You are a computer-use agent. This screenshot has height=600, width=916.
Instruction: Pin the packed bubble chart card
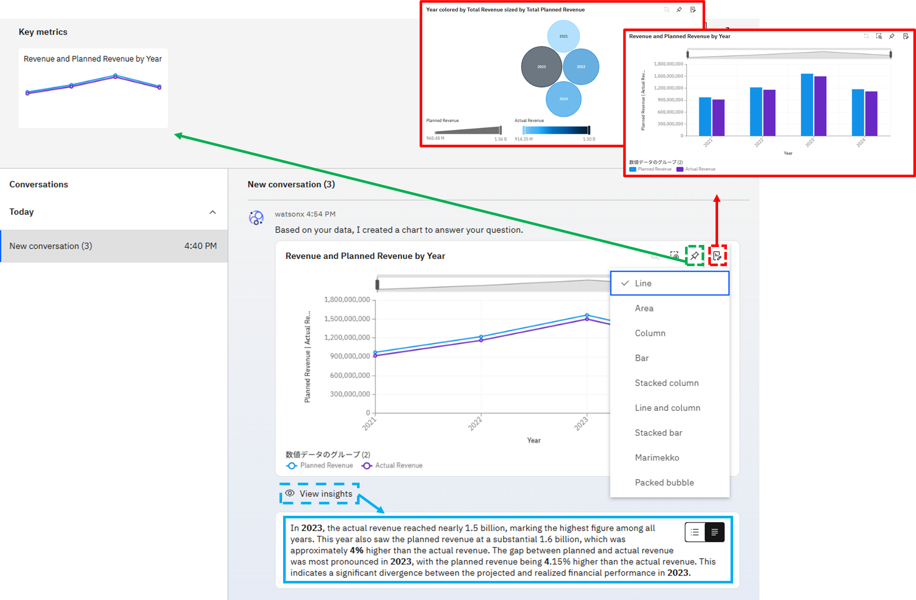point(679,10)
